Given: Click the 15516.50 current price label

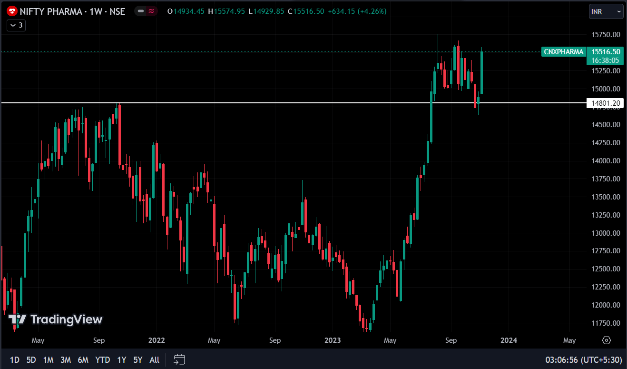Looking at the screenshot, I should point(605,52).
